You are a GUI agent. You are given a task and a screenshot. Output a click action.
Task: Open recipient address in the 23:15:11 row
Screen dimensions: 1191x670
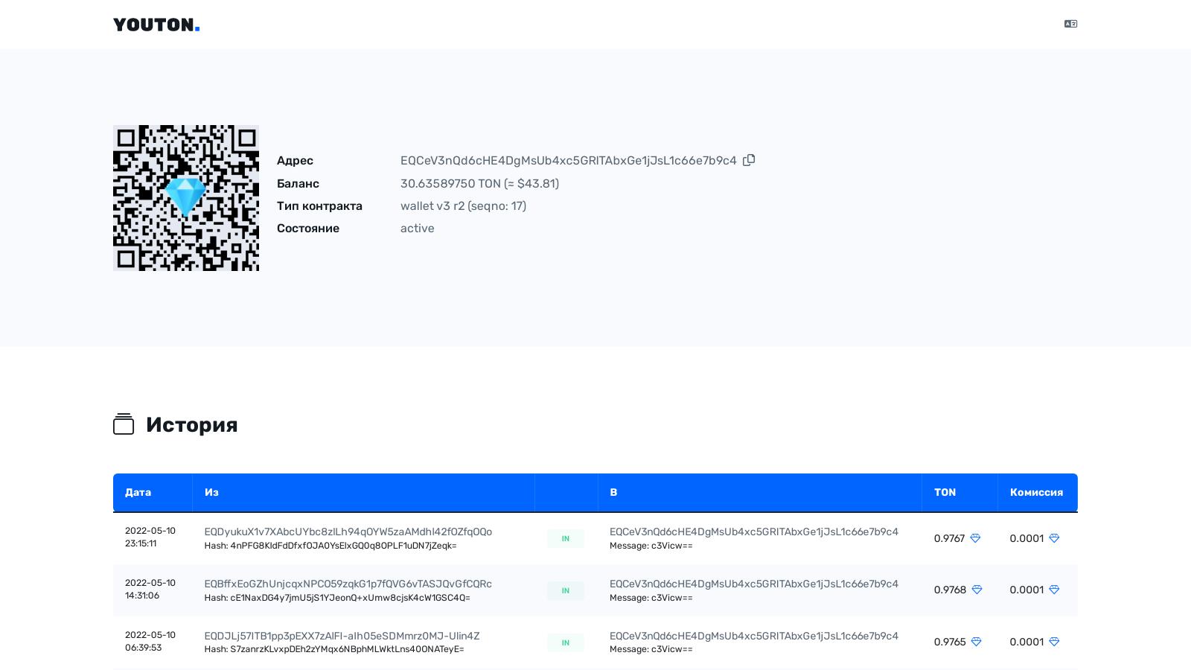pyautogui.click(x=754, y=532)
